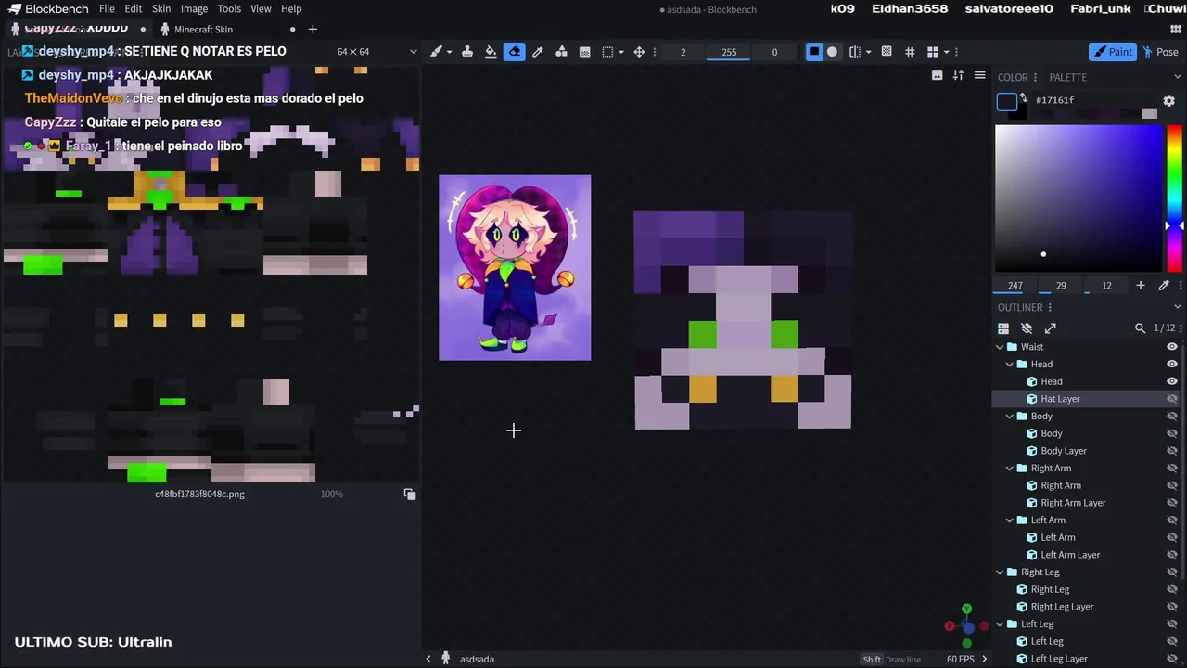Show the Left Arm Layer cube
The height and width of the screenshot is (668, 1187).
coord(1172,555)
